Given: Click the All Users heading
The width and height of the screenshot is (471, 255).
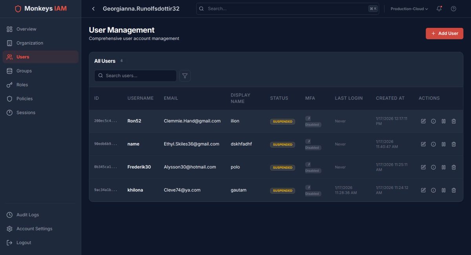Looking at the screenshot, I should pyautogui.click(x=105, y=61).
